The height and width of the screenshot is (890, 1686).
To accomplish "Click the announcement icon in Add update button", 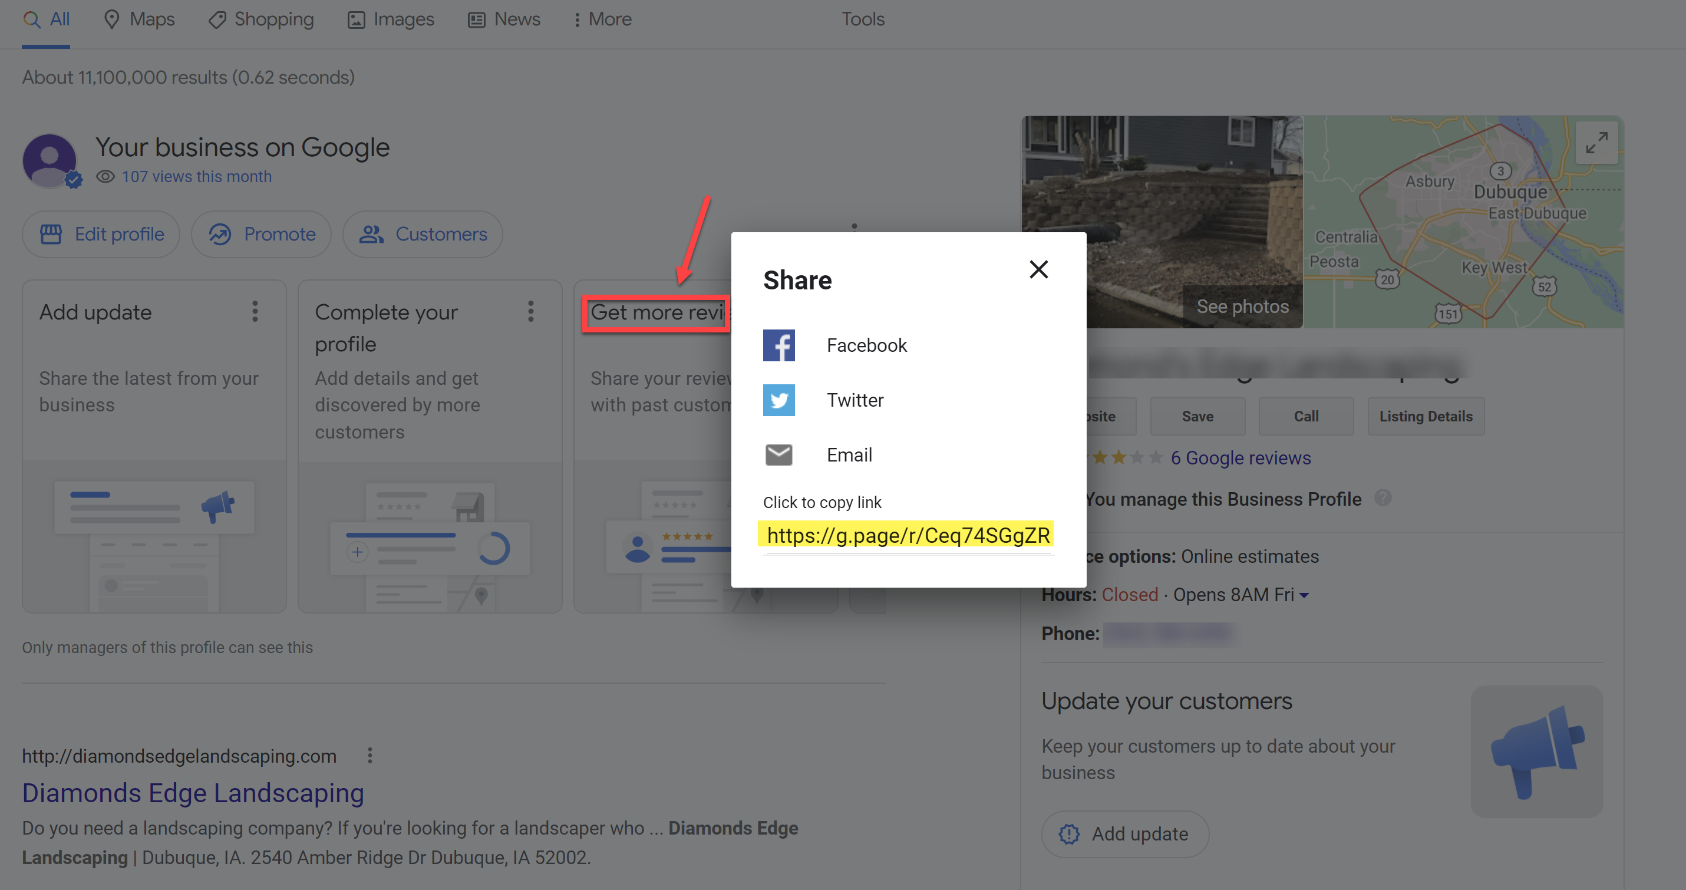I will pos(1068,834).
